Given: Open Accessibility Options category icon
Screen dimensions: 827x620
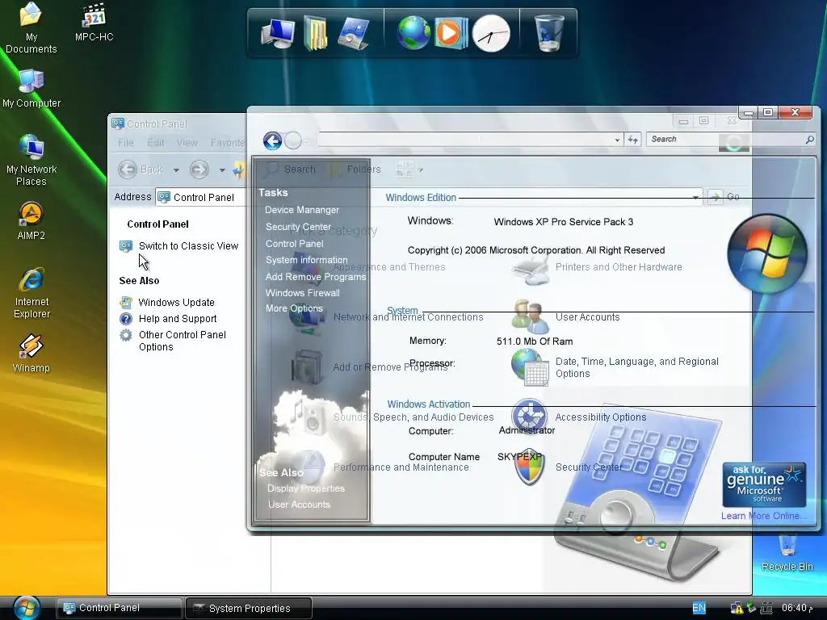Looking at the screenshot, I should (x=529, y=417).
